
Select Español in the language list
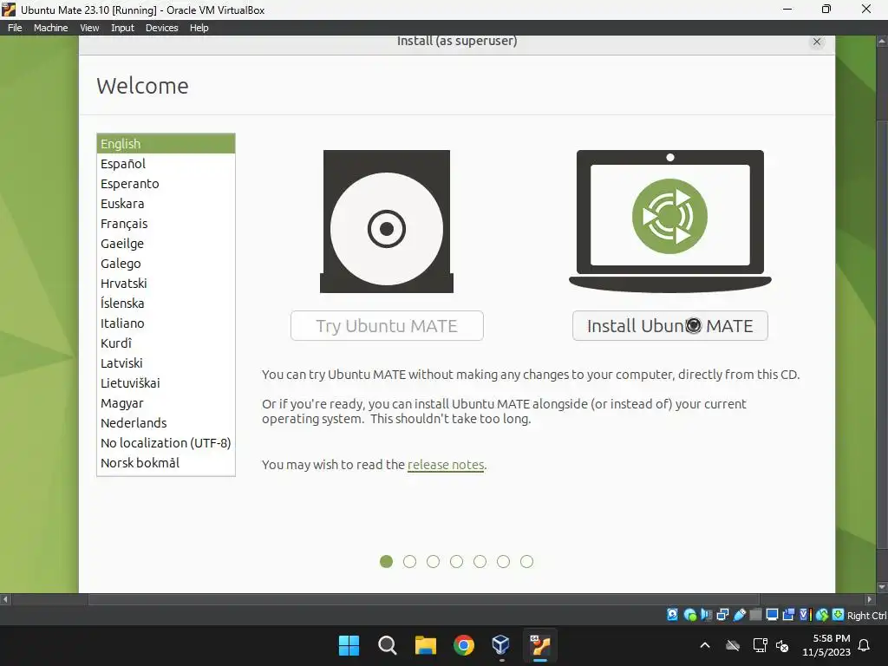[166, 164]
